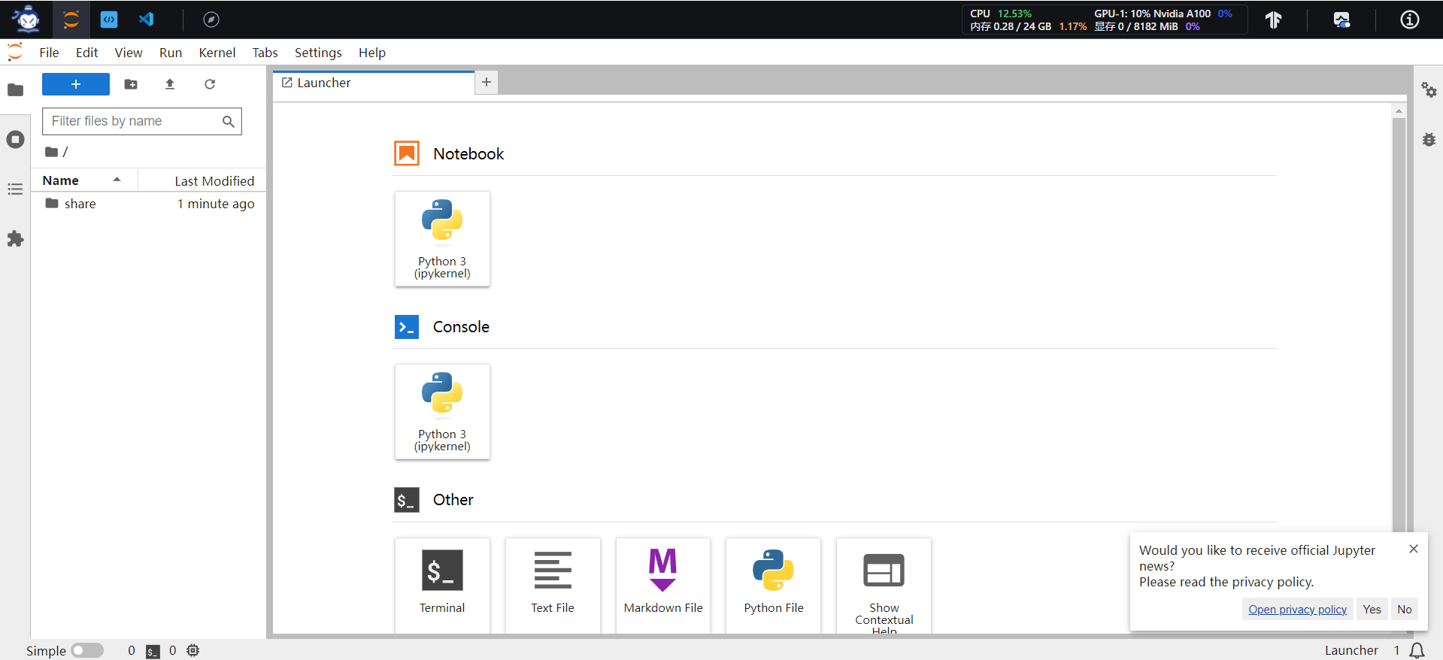
Task: Open the Kernel menu
Action: [x=217, y=53]
